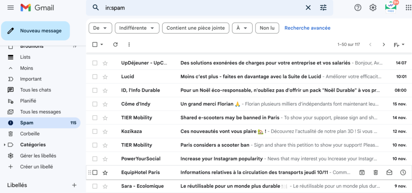Star the Côme d'Indy email

105,104
